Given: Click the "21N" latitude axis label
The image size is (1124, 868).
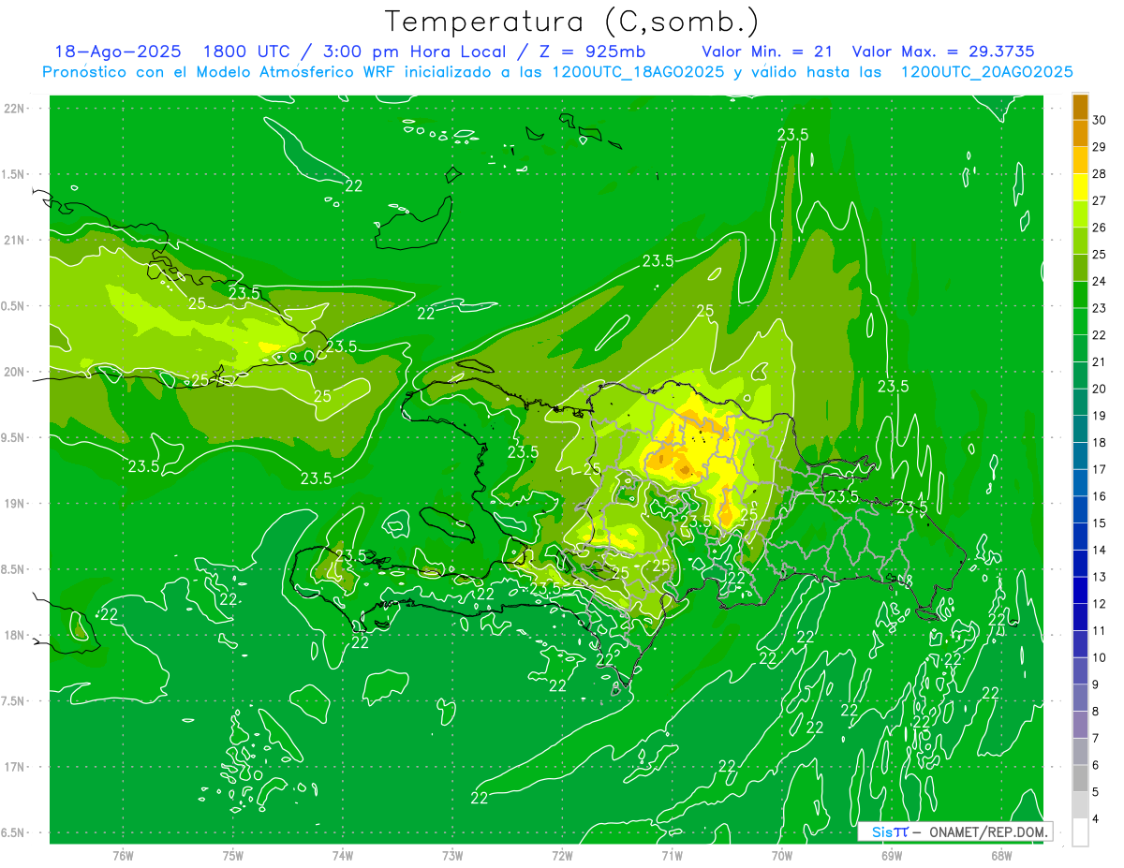Looking at the screenshot, I should [15, 240].
